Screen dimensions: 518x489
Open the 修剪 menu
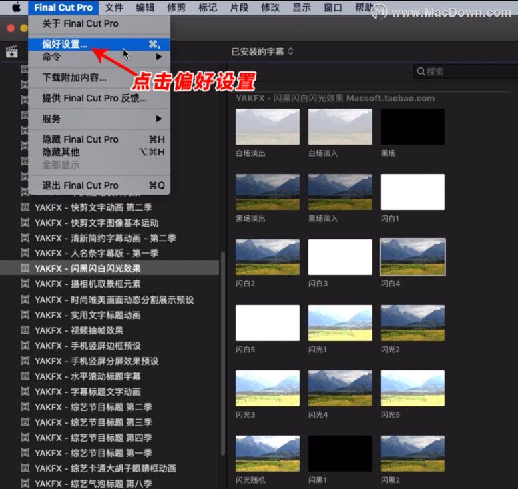[x=176, y=7]
